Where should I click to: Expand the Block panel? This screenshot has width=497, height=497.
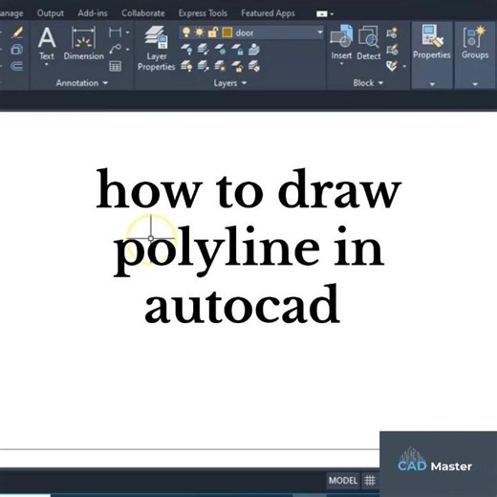368,83
